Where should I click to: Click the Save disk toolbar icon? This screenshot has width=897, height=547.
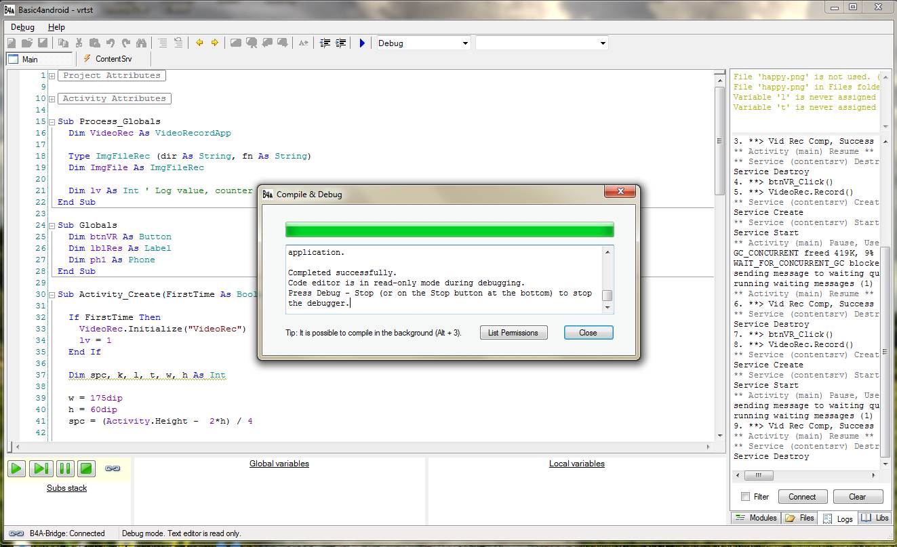coord(43,43)
